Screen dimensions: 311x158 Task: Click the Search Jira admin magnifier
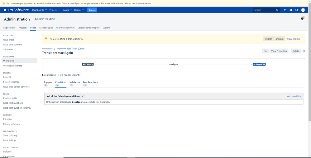click(36, 19)
